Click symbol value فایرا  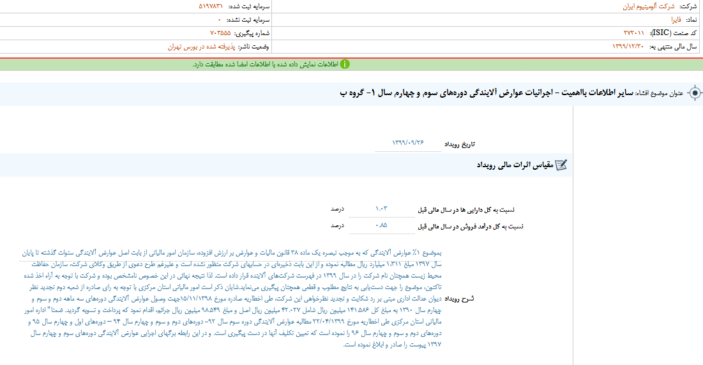(x=676, y=20)
